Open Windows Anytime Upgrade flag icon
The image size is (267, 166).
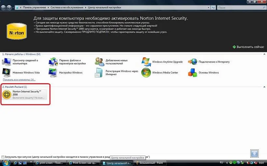coord(146,62)
